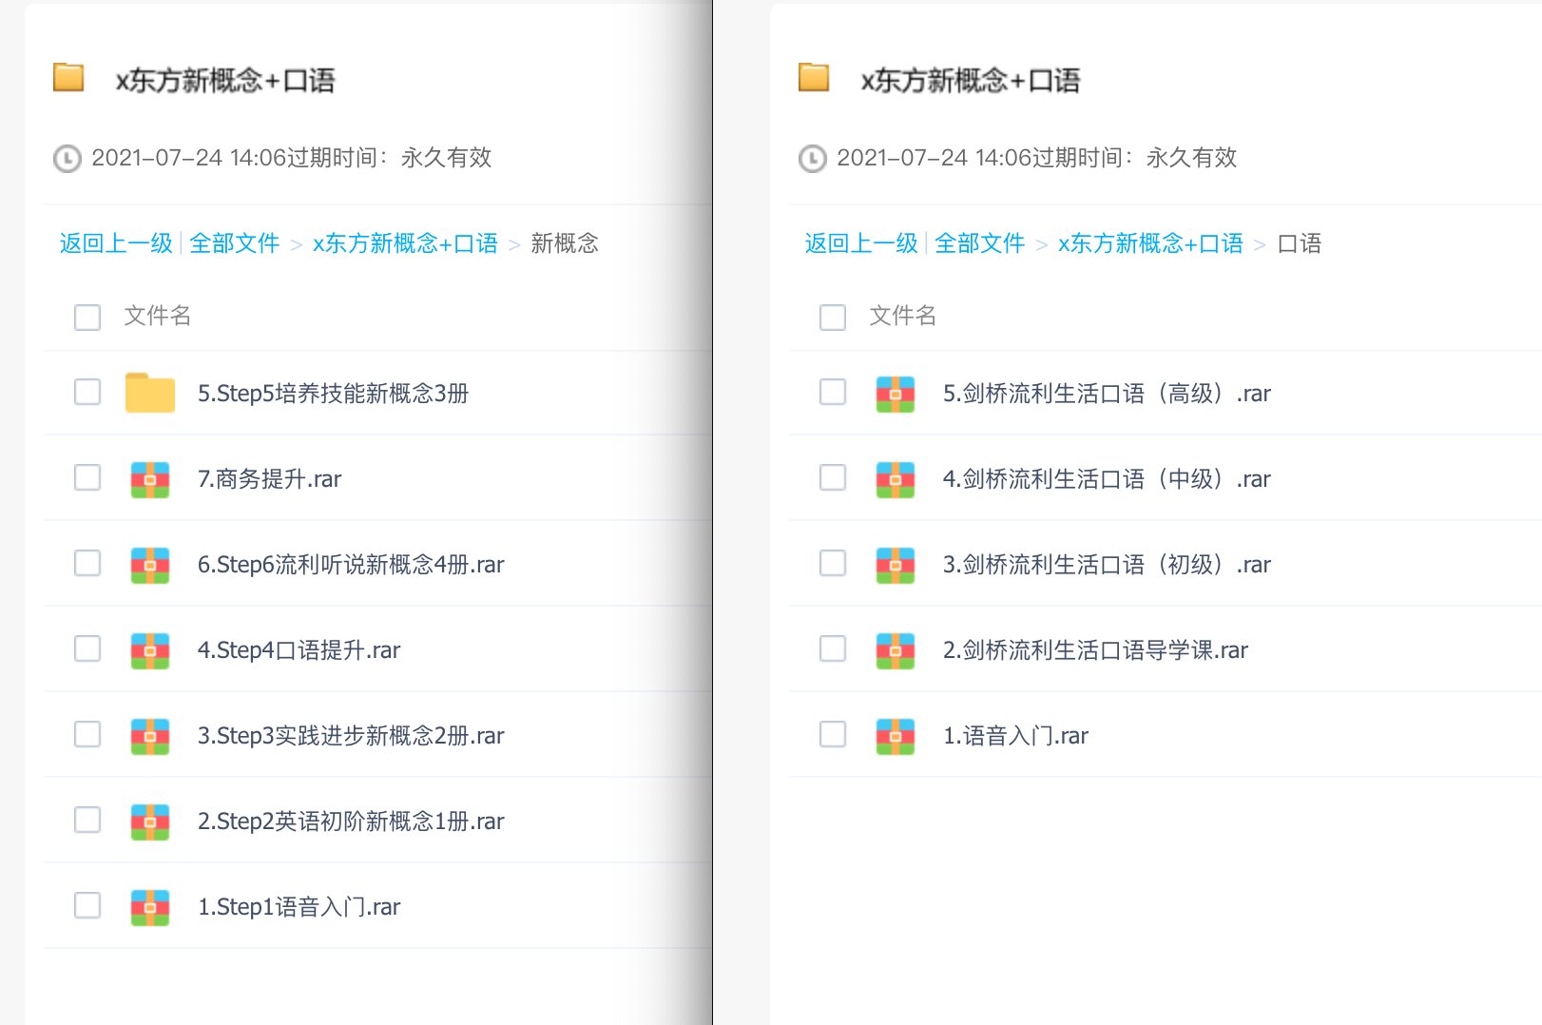Click archive icon of 1.语音入门.rar

[896, 736]
